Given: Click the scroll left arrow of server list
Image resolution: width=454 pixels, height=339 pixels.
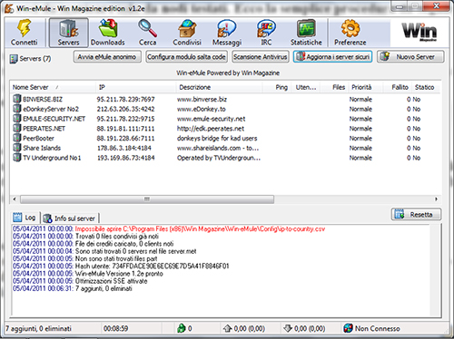Looking at the screenshot, I should point(15,199).
